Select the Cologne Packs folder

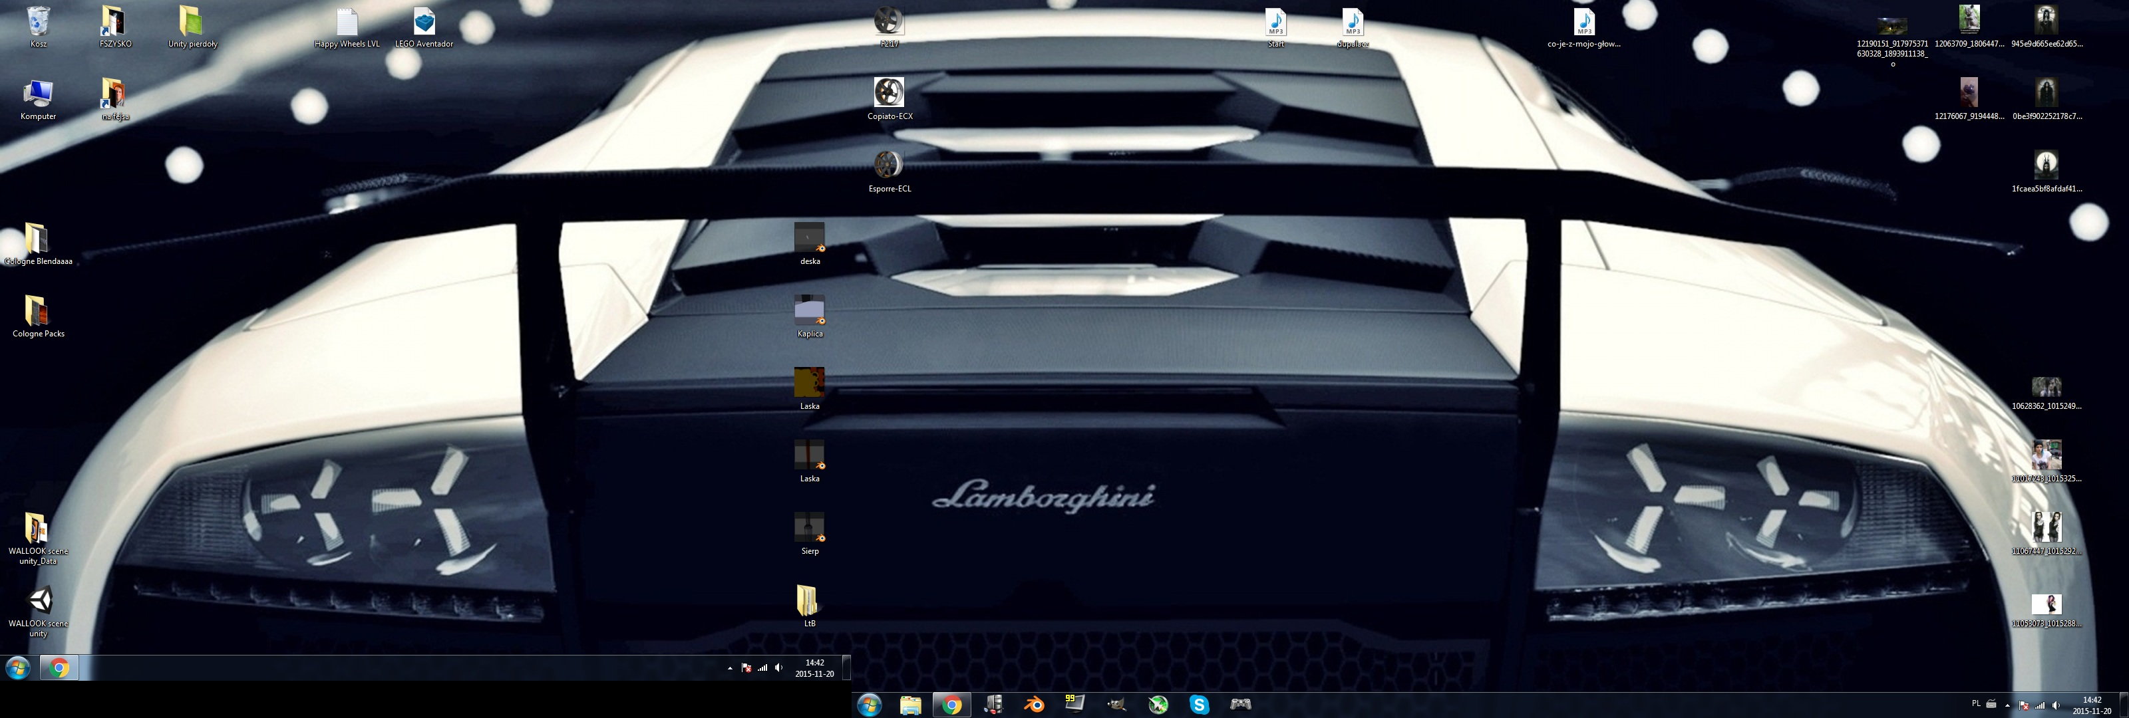pyautogui.click(x=38, y=313)
